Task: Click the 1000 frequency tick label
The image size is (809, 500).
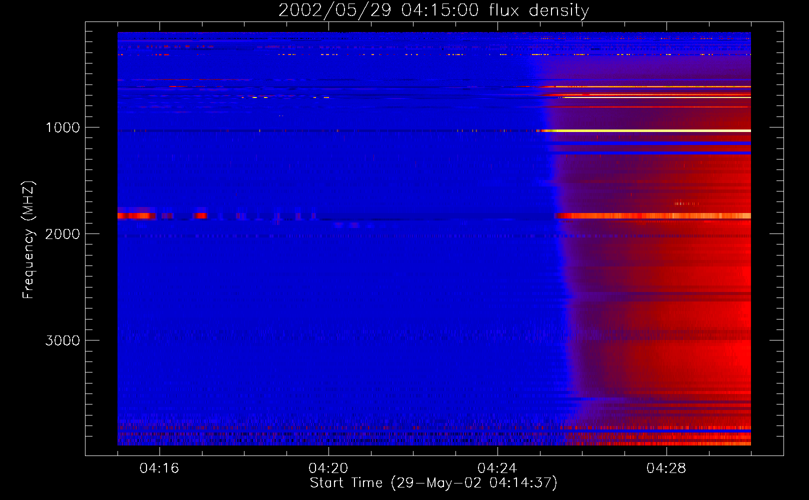Action: point(62,127)
